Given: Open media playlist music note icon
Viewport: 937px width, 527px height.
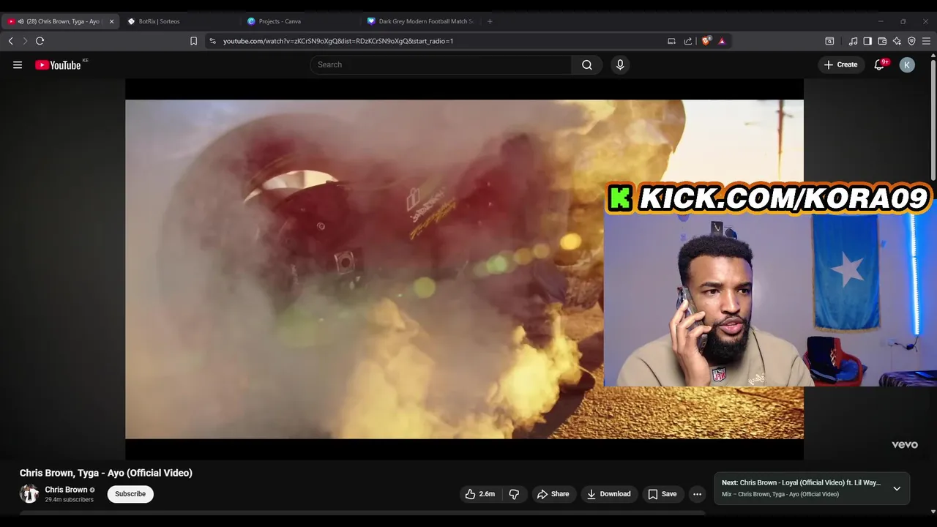Looking at the screenshot, I should pyautogui.click(x=853, y=41).
